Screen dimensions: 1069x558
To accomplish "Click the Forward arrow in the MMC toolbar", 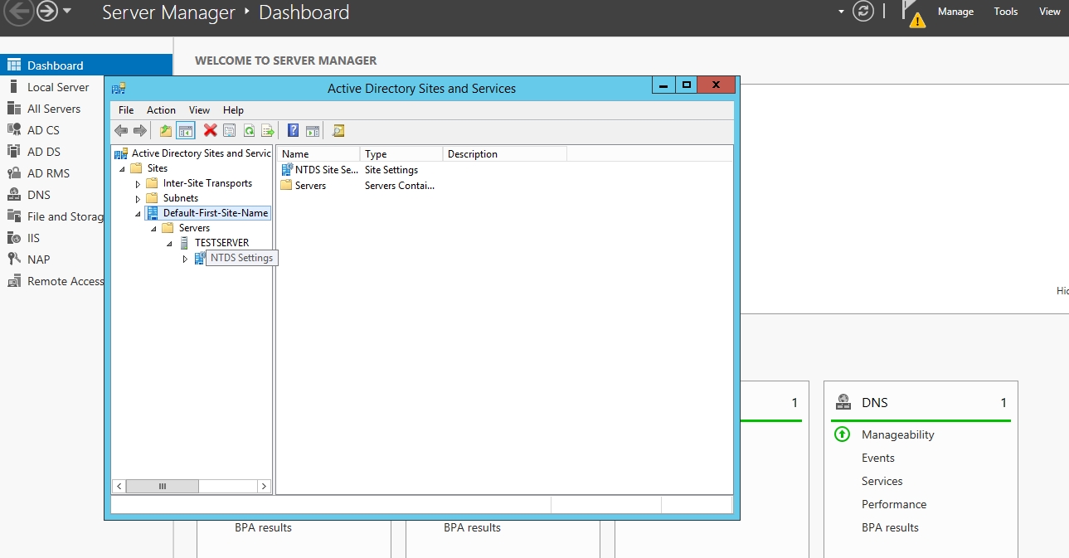I will (x=139, y=130).
